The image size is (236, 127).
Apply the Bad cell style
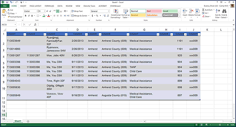pyautogui.click(x=154, y=11)
